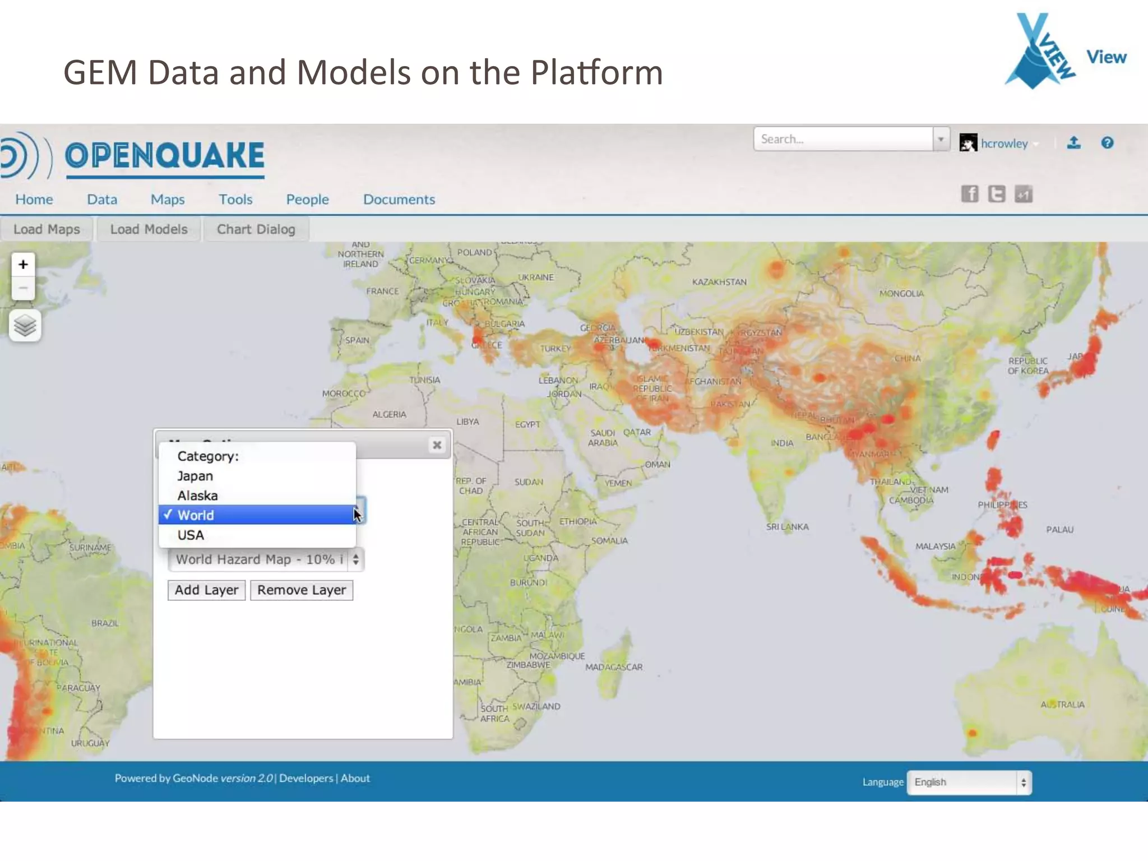Open the Documents navigation item
This screenshot has height=861, width=1148.
pyautogui.click(x=399, y=200)
